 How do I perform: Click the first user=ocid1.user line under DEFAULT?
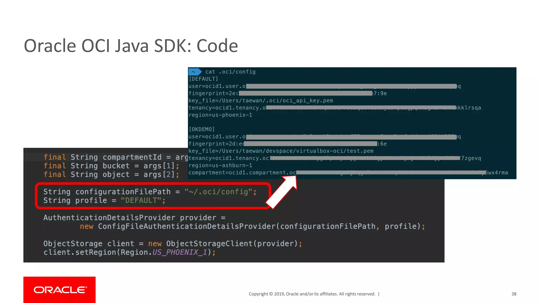point(325,86)
